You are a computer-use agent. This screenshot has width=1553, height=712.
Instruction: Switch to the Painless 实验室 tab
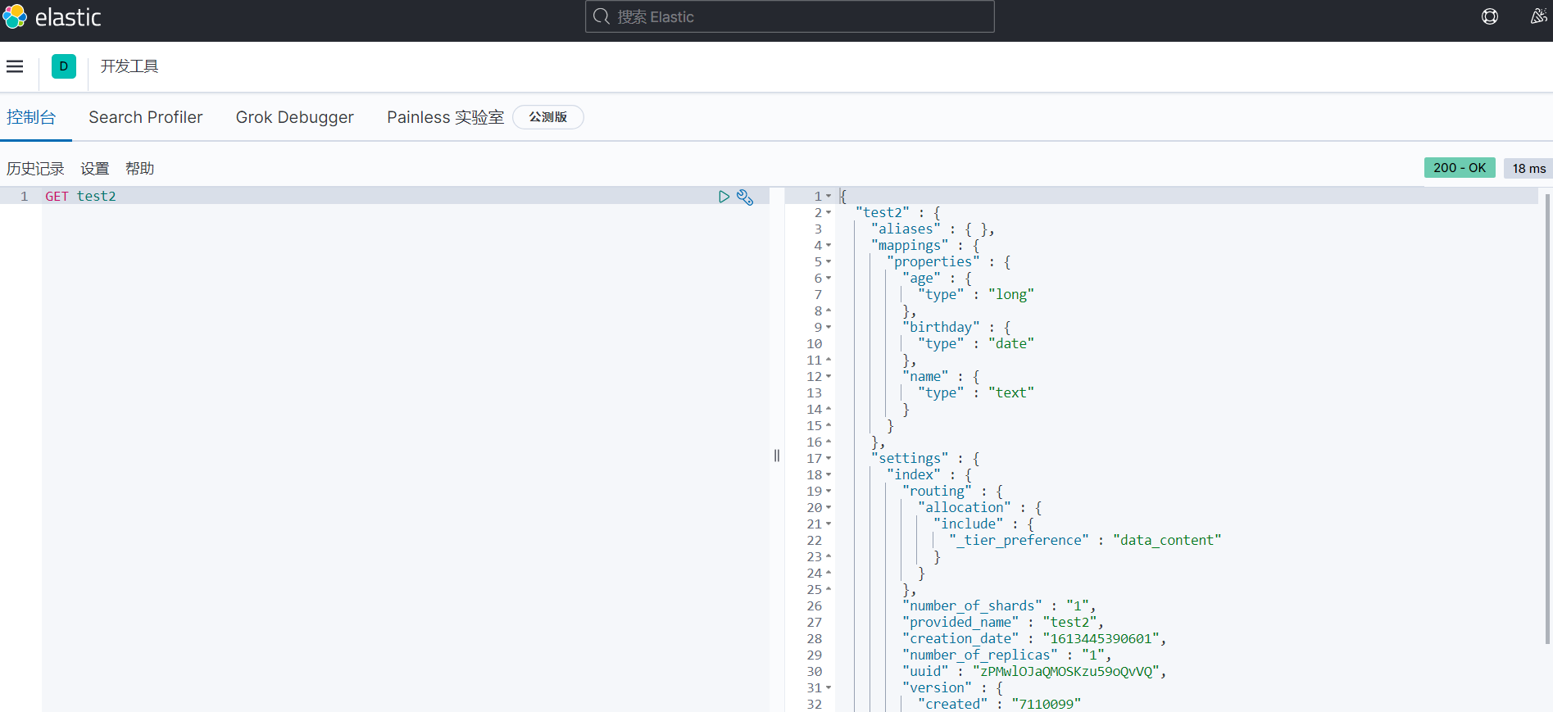[x=446, y=117]
